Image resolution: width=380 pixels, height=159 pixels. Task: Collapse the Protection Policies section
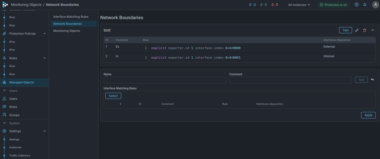[x=45, y=34]
